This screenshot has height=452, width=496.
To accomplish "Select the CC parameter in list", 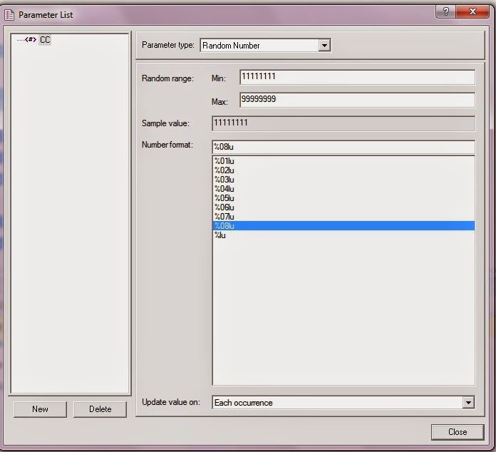I will coord(45,40).
